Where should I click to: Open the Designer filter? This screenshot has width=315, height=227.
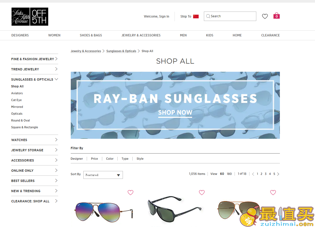[x=77, y=159]
